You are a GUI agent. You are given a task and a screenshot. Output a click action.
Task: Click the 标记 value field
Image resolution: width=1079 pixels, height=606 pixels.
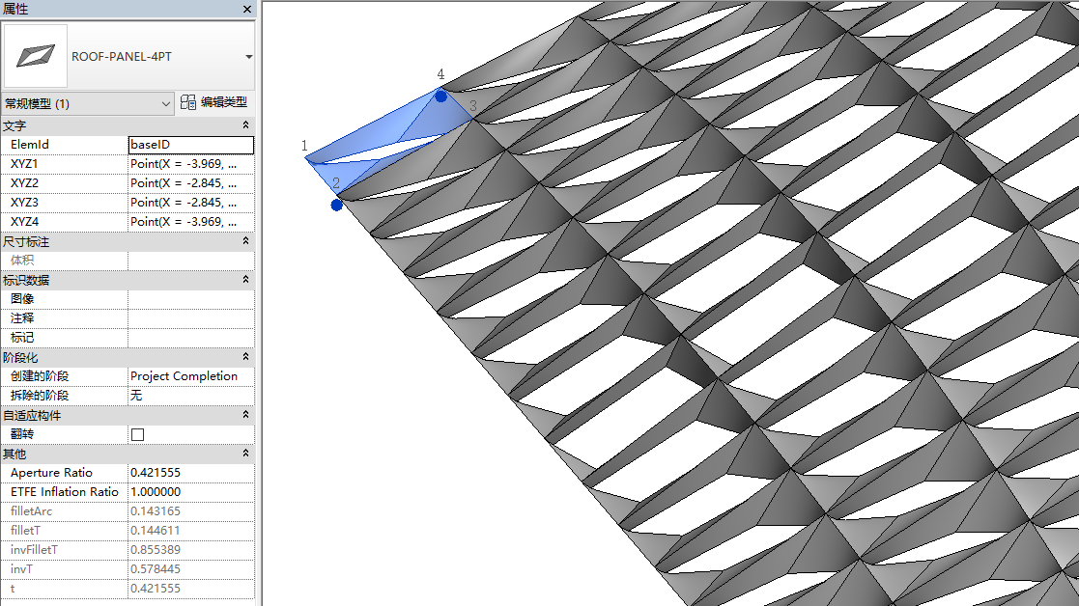click(190, 338)
